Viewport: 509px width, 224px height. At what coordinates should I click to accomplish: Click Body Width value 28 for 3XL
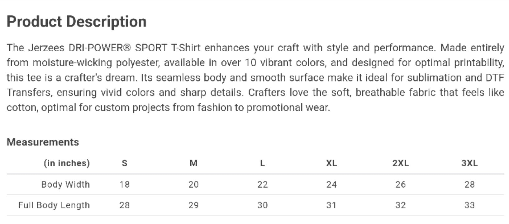coord(469,184)
